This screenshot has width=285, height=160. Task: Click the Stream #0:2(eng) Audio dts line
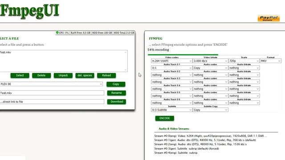click(x=200, y=144)
